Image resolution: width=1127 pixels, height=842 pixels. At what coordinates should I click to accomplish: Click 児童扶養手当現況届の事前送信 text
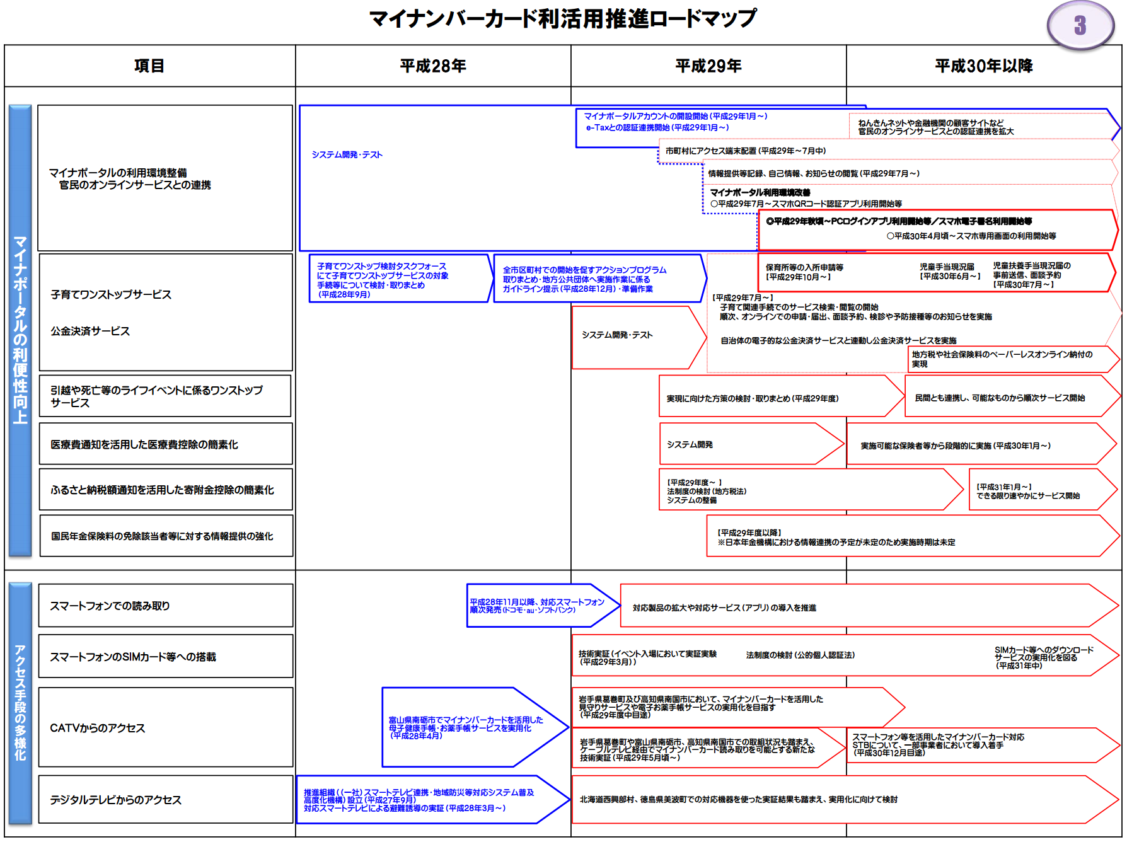(1032, 275)
